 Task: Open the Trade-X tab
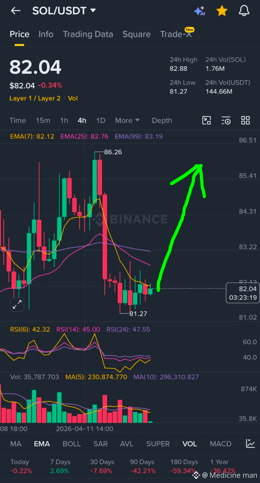pyautogui.click(x=176, y=34)
